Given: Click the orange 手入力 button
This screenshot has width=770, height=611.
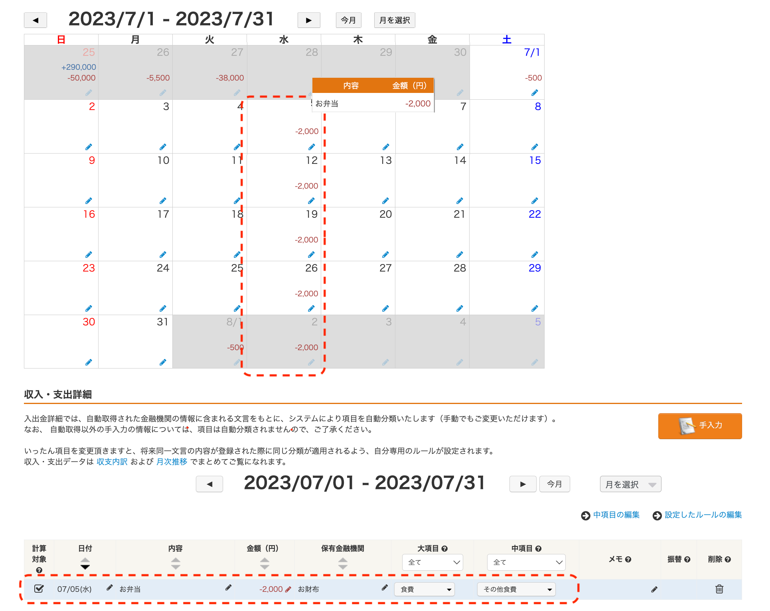Looking at the screenshot, I should [x=700, y=426].
